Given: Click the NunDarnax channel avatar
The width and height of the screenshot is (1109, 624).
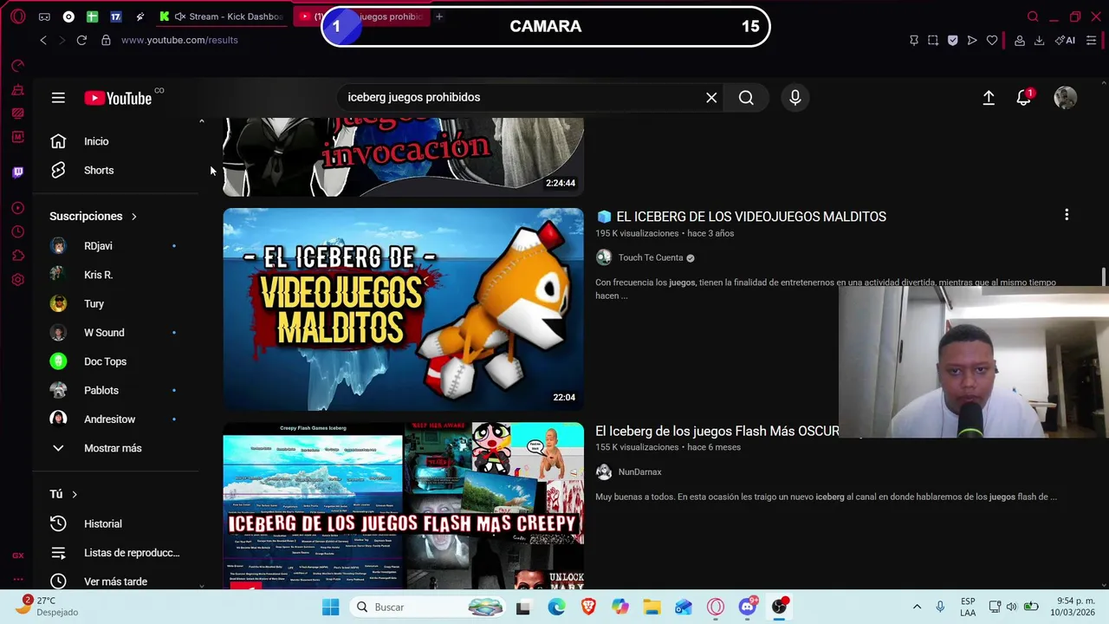Looking at the screenshot, I should [x=604, y=472].
